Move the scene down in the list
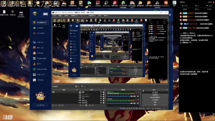This screenshot has width=215, height=121. tap(63, 105)
